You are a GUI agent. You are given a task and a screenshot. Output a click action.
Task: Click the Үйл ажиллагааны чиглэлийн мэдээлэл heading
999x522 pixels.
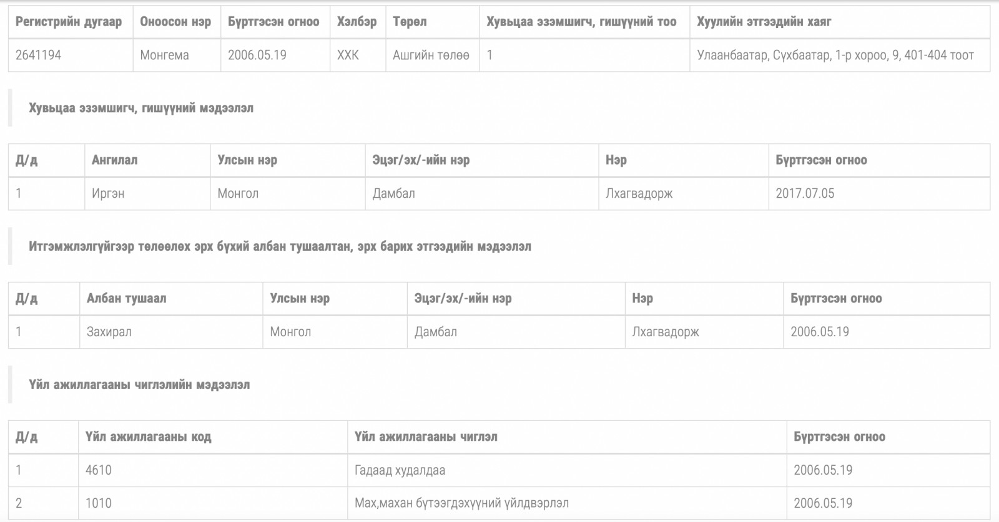[139, 385]
